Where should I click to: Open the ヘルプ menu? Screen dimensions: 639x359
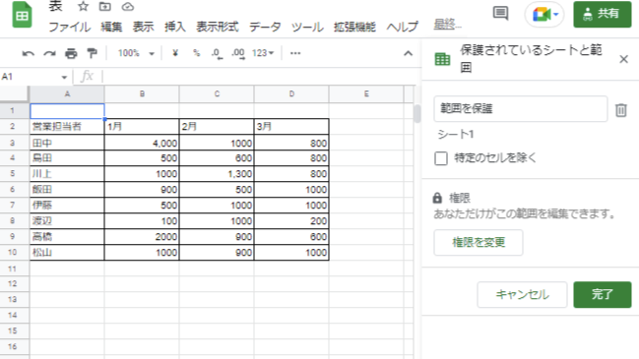click(x=403, y=27)
